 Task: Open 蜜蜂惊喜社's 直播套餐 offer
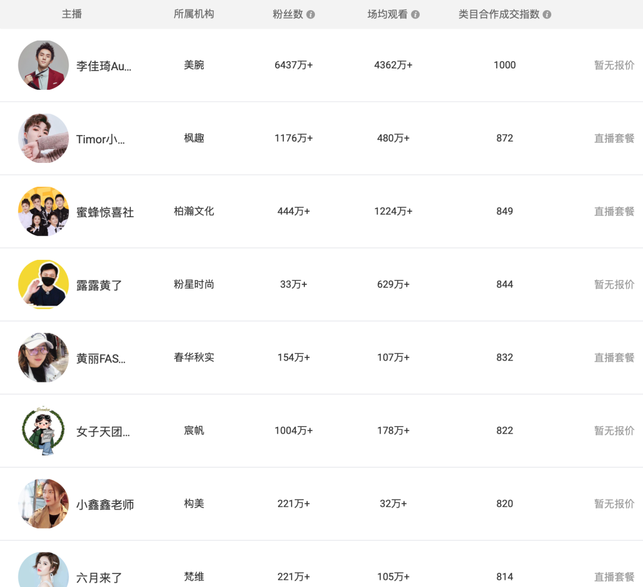pos(614,212)
